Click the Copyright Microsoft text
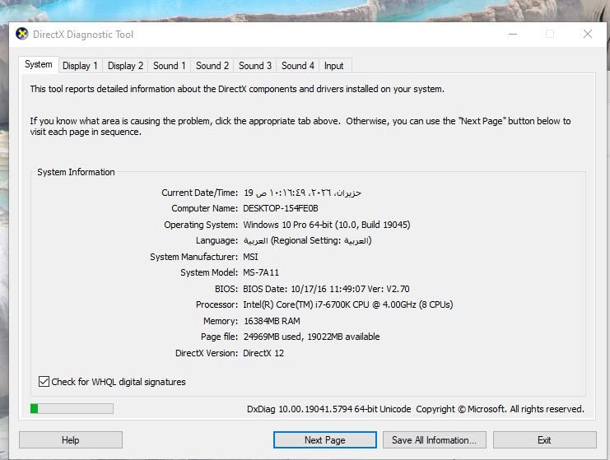This screenshot has width=610, height=460. pyautogui.click(x=500, y=409)
